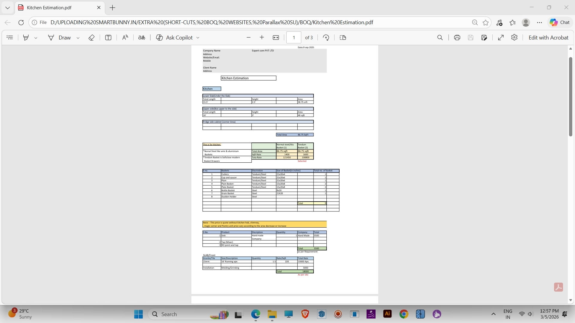The height and width of the screenshot is (323, 575).
Task: Enter full screen mode
Action: [x=501, y=37]
